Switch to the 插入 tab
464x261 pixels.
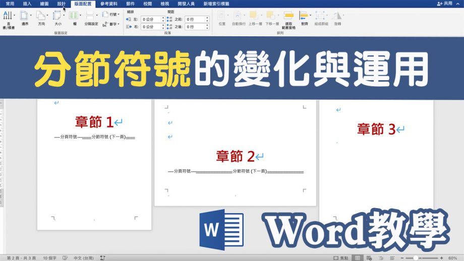(x=27, y=4)
